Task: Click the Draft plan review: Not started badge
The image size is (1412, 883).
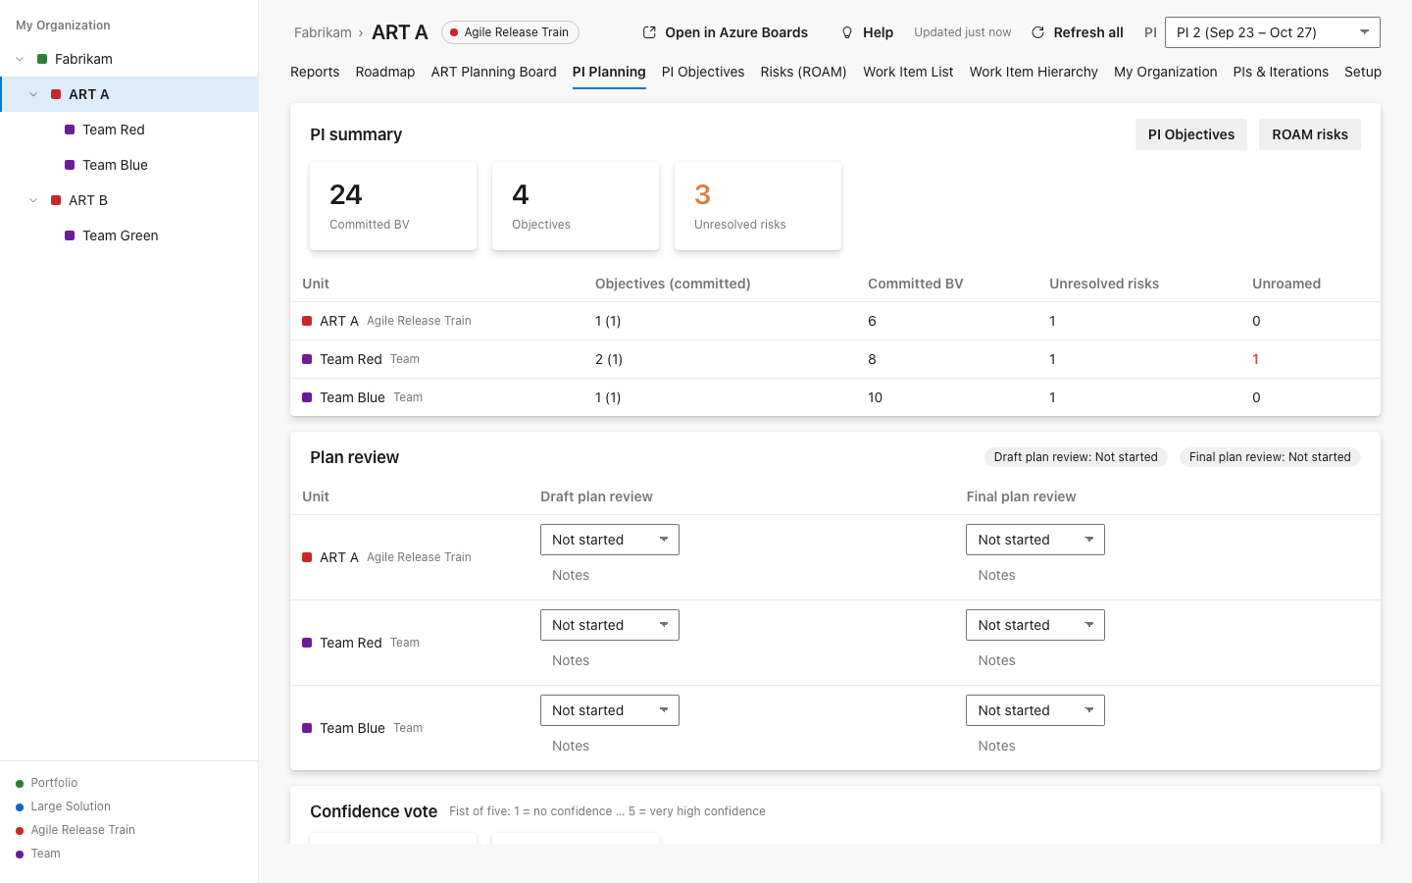Action: (1076, 457)
